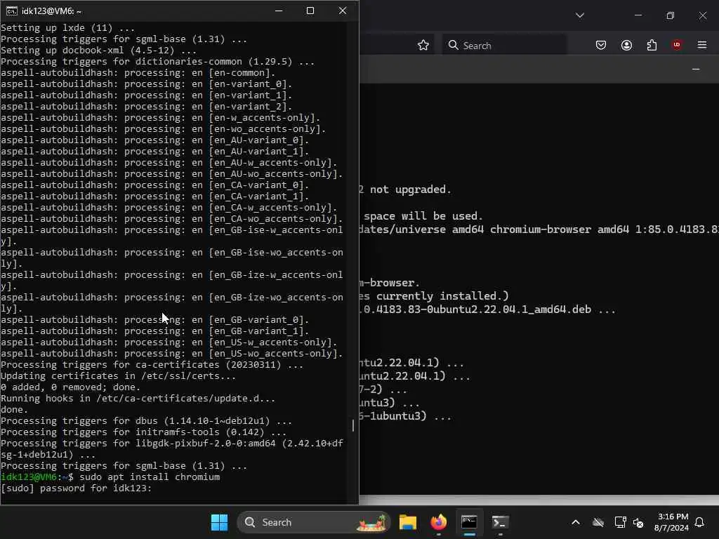Click 'Updating certificates in /etc/ssl/certs...' line
The image size is (719, 539).
point(118,376)
